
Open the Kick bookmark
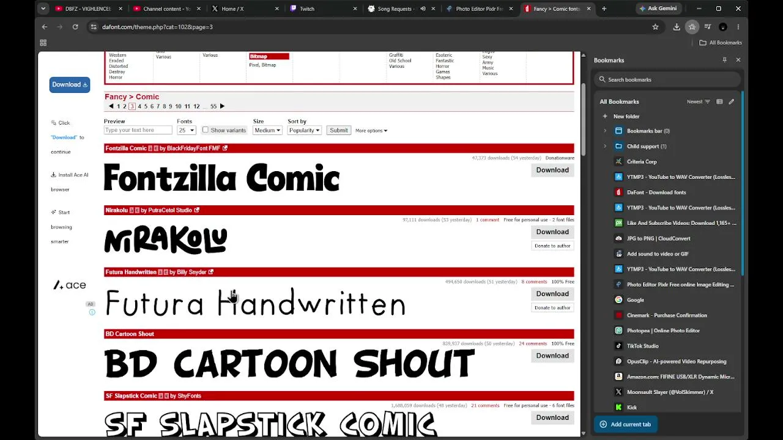pos(631,407)
